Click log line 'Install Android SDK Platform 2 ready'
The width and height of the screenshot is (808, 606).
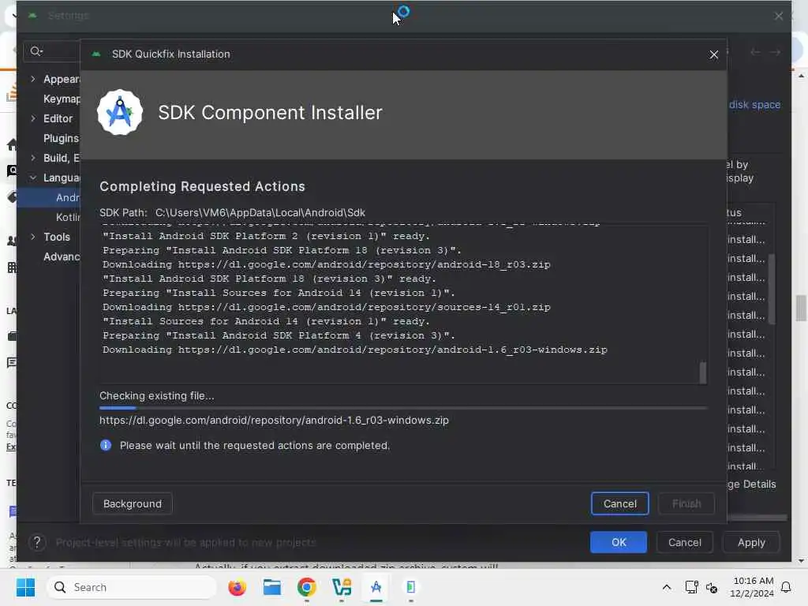[x=266, y=236]
